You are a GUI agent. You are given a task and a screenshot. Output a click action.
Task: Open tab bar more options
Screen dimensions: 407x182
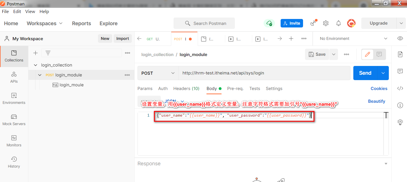304,39
